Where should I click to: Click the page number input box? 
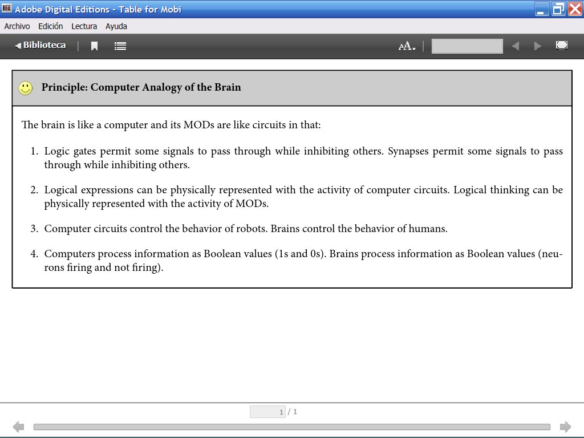pos(267,412)
